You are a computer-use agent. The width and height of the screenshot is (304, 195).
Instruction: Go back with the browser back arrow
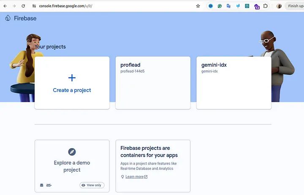coord(5,6)
